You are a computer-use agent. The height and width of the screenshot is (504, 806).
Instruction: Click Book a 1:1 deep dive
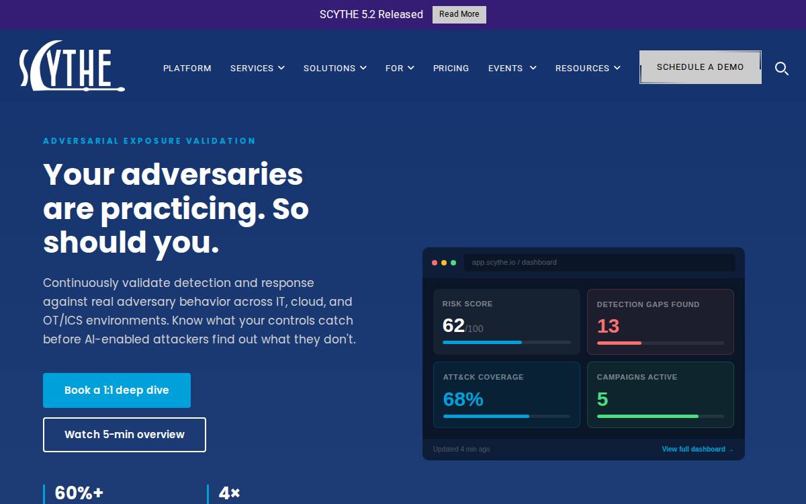click(117, 390)
